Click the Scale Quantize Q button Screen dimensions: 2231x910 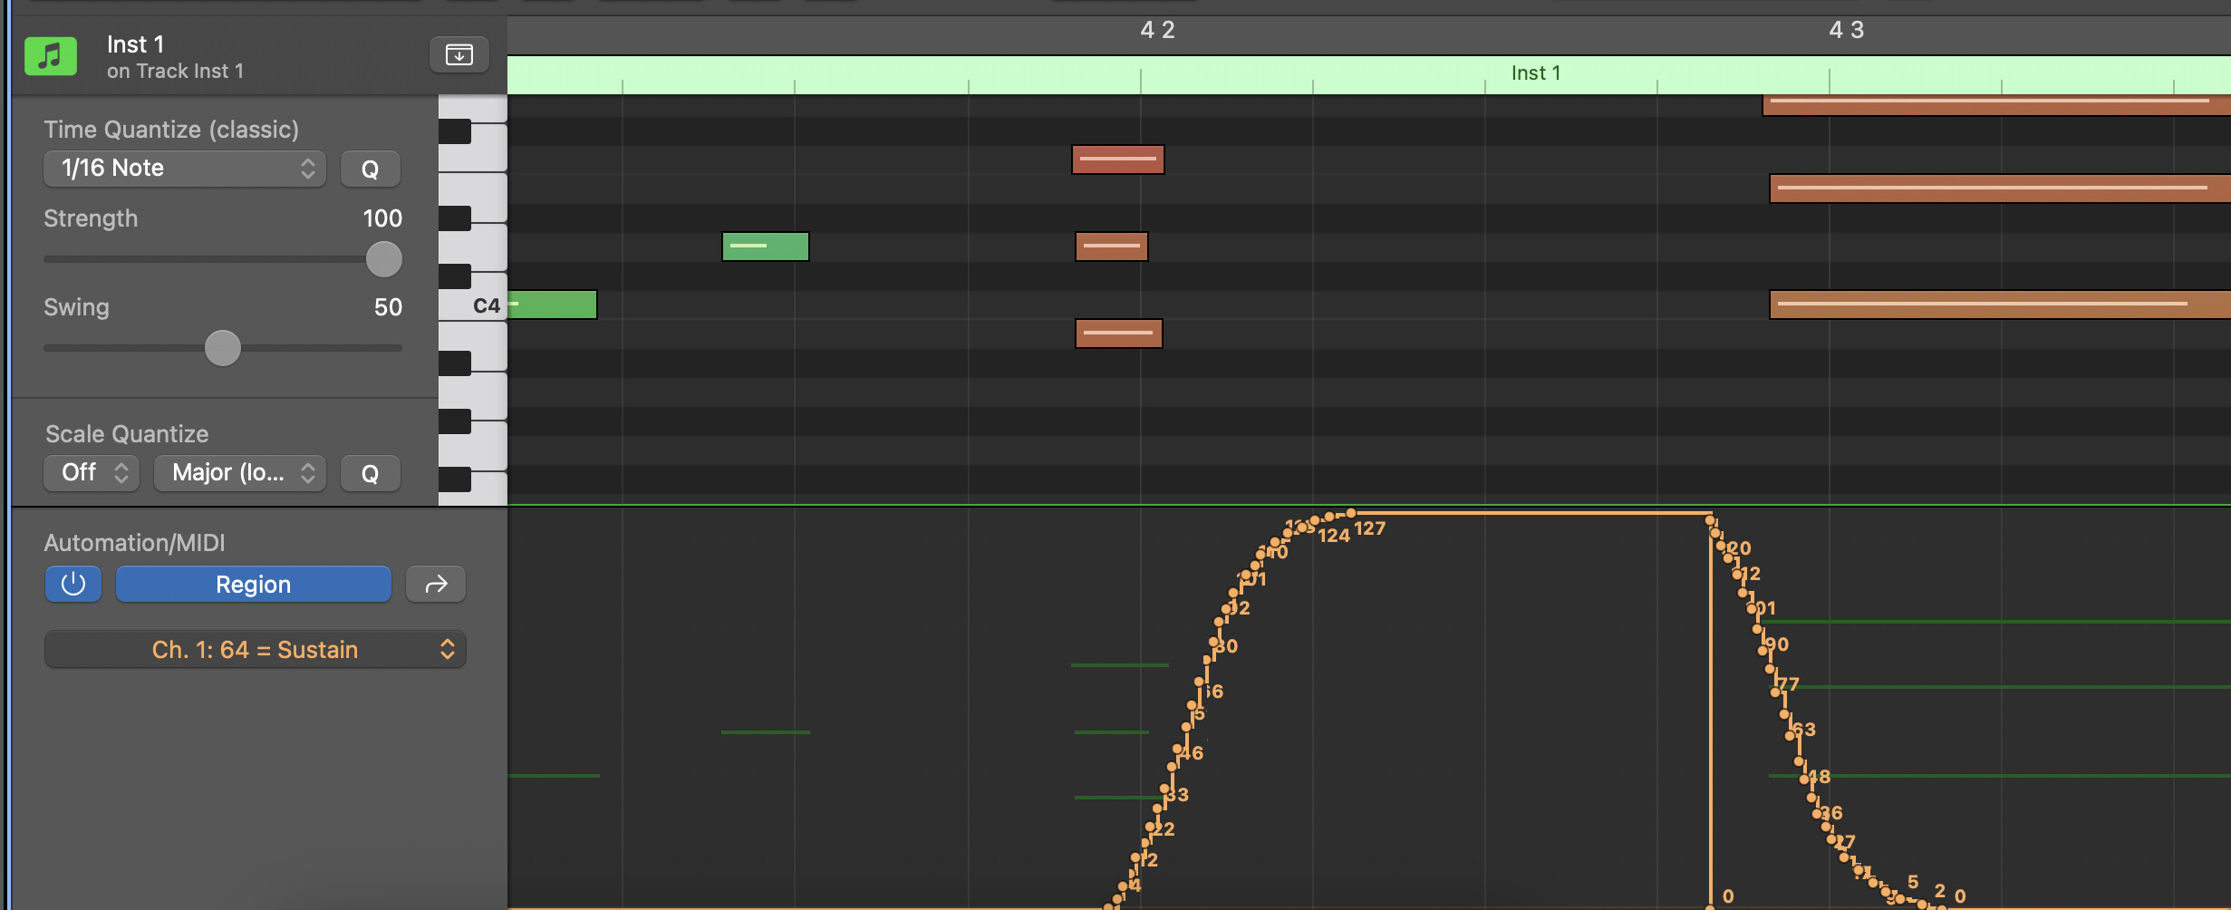pos(371,473)
